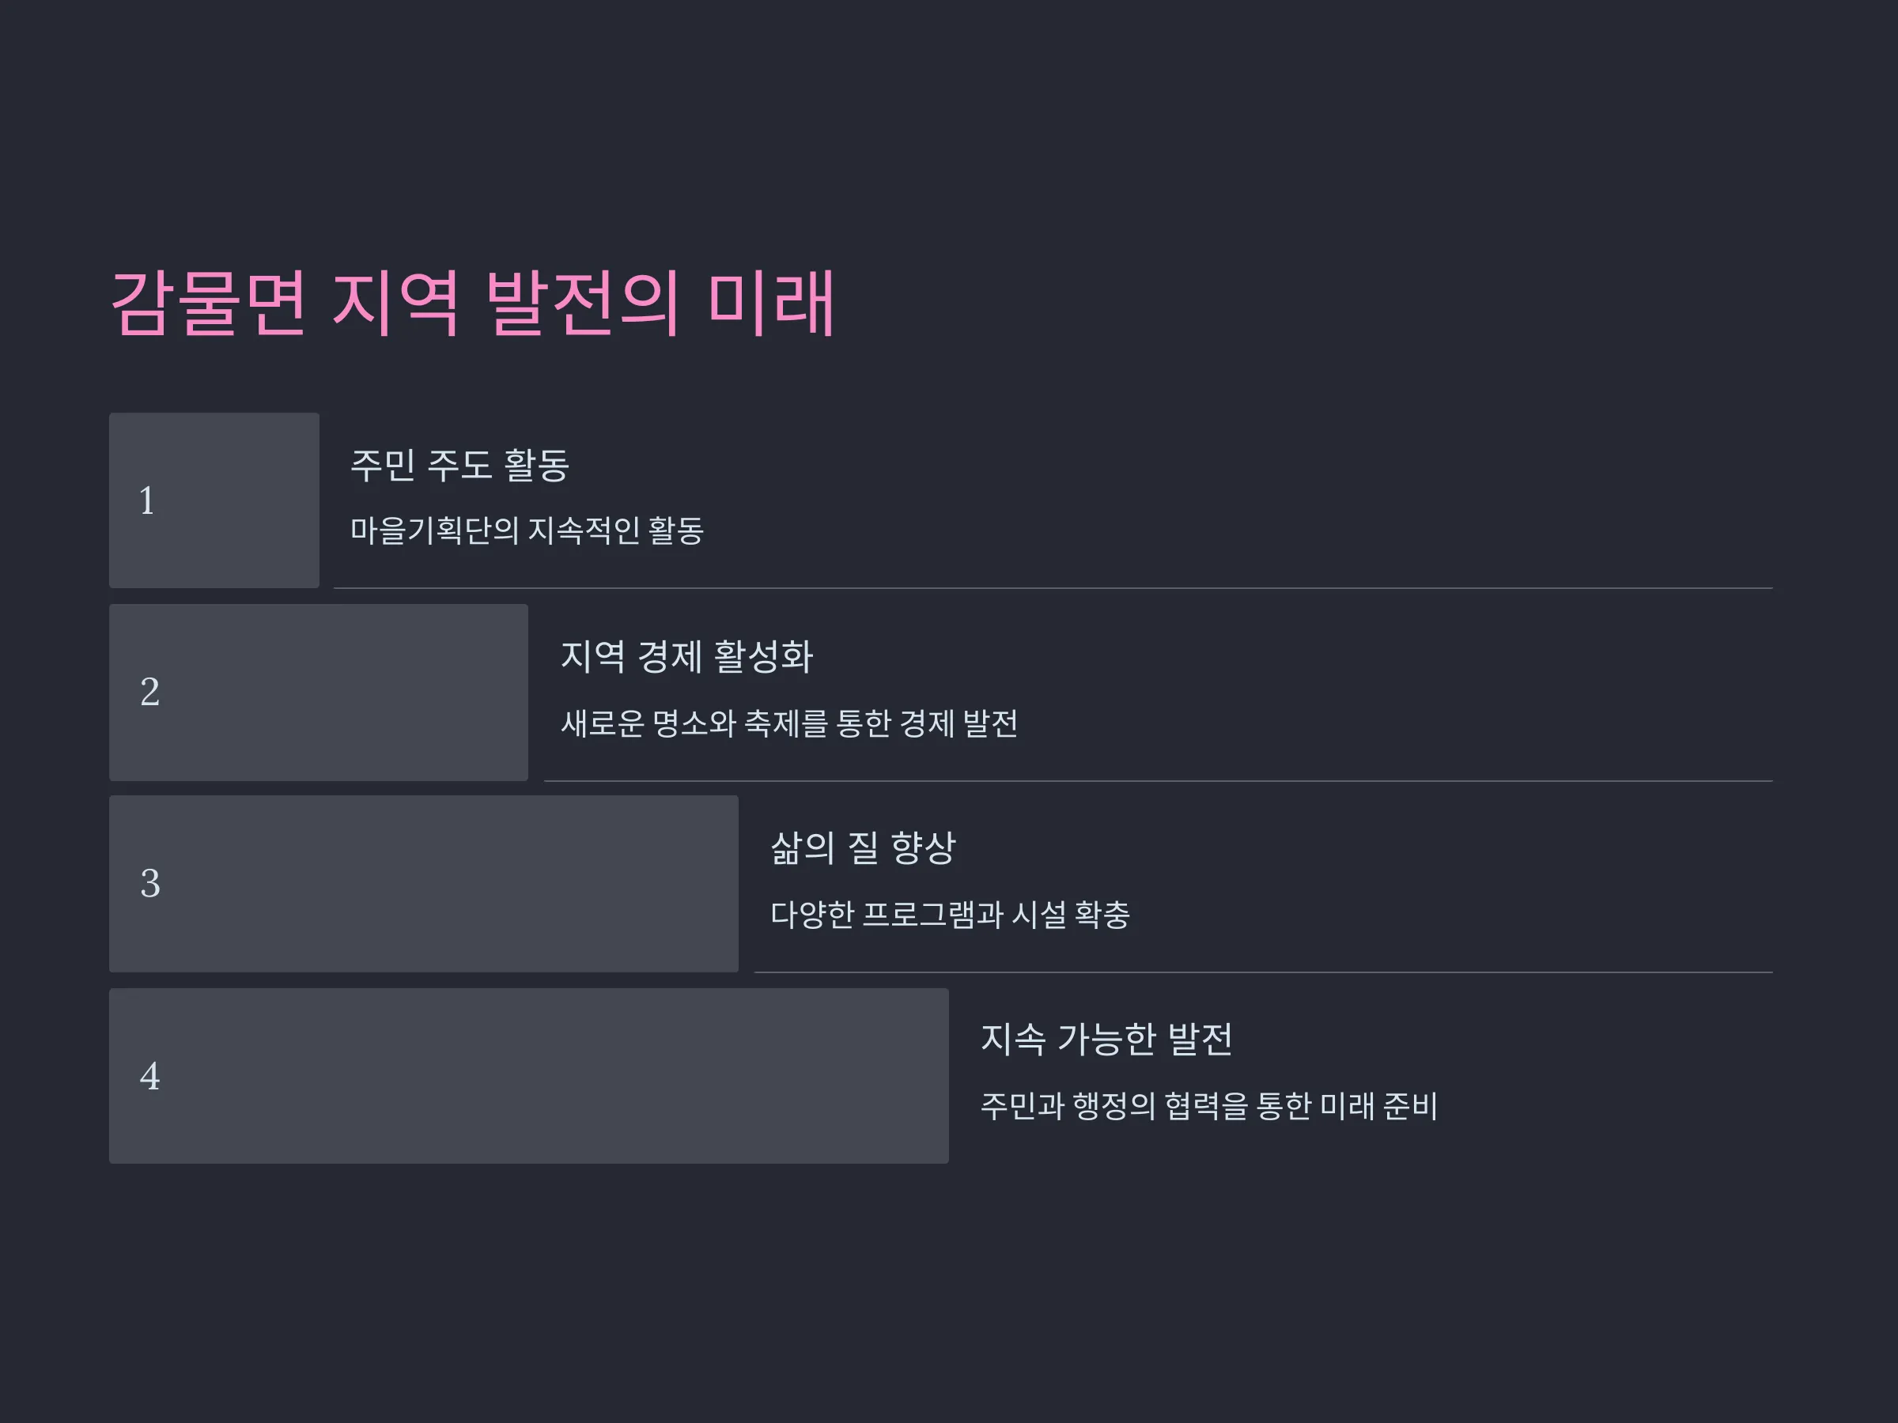Select the text 새로운 명소와 축제를 통한 경제 발전
1898x1423 pixels.
pos(789,724)
